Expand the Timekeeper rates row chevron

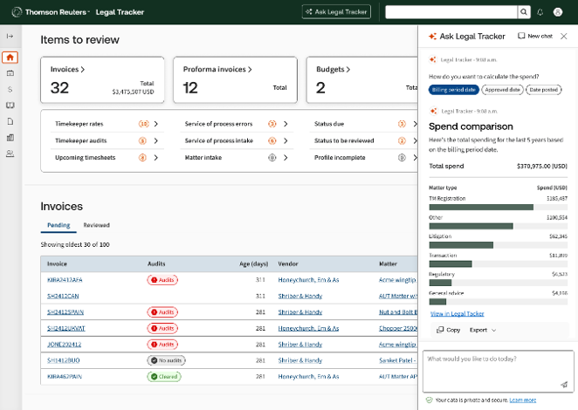(x=156, y=124)
